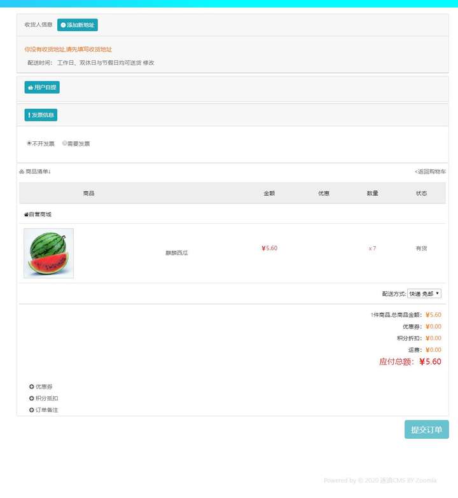The image size is (458, 498).
Task: Open the 麒麟西瓜 product name link
Action: (x=177, y=253)
